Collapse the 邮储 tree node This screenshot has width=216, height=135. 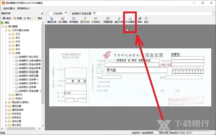pos(9,53)
